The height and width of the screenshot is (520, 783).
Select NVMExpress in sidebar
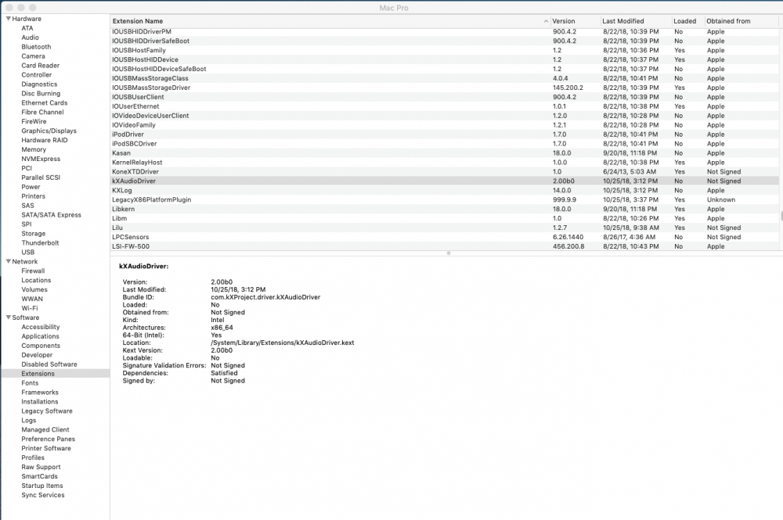[41, 159]
